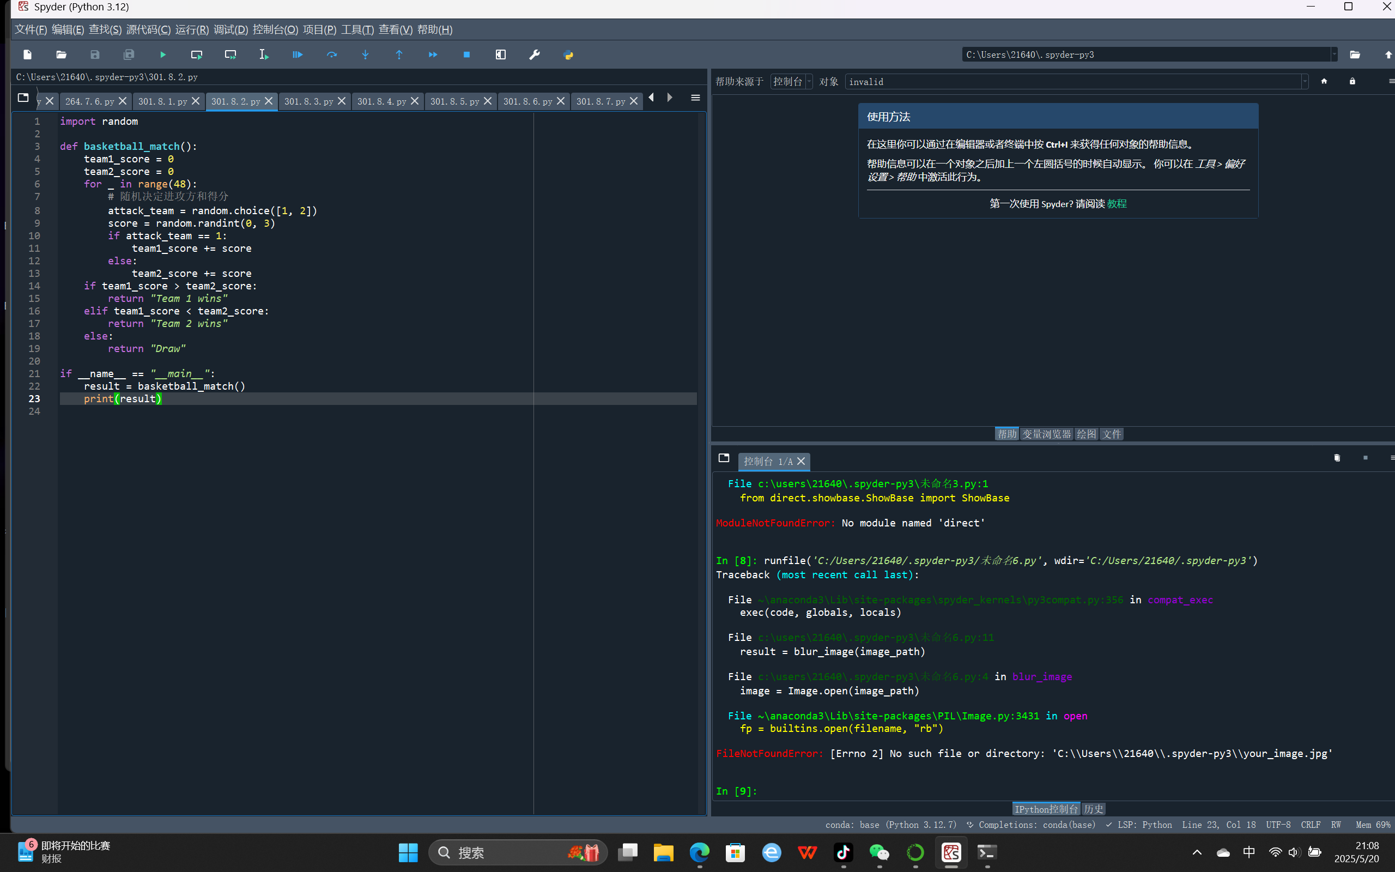Image resolution: width=1395 pixels, height=872 pixels.
Task: Run the current file with green play icon
Action: pos(162,55)
